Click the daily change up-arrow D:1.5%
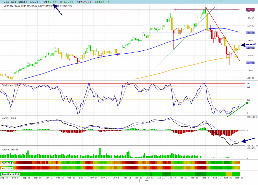 point(52,2)
